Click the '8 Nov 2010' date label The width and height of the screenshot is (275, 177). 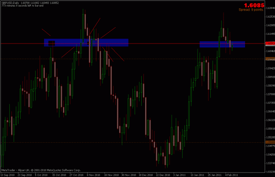coord(93,175)
